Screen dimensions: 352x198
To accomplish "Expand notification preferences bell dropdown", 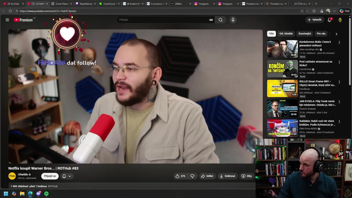I will coord(67,176).
